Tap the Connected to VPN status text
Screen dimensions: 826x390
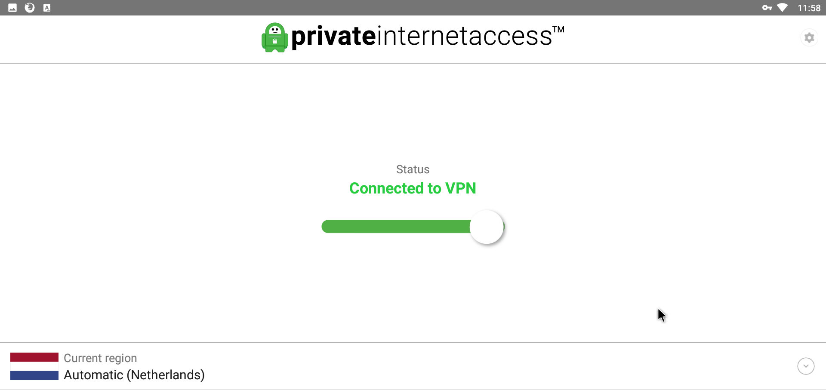pos(413,188)
